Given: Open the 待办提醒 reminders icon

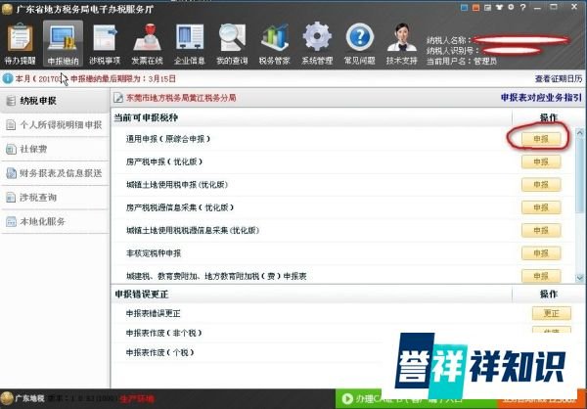Looking at the screenshot, I should coord(21,43).
